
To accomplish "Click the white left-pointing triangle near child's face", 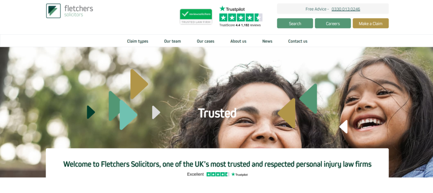I will click(343, 127).
